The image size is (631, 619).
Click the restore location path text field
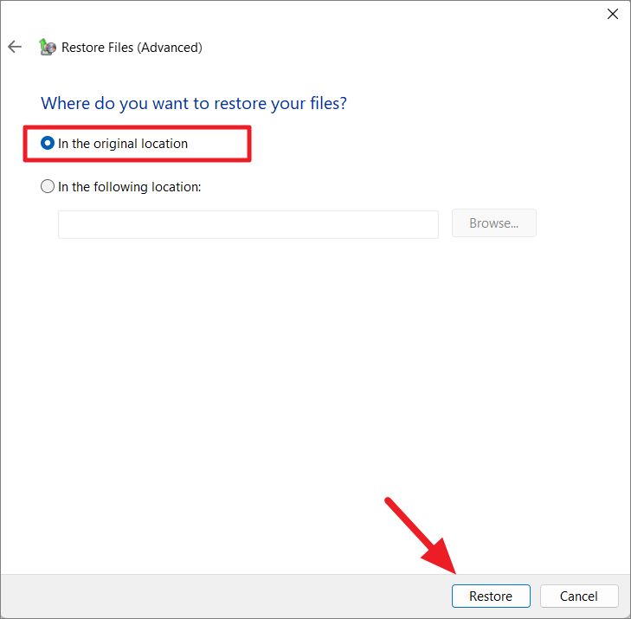point(248,224)
